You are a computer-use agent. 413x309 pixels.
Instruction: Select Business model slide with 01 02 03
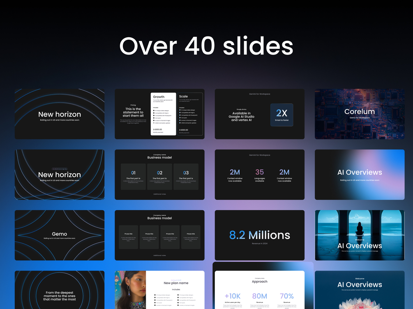[x=159, y=175]
